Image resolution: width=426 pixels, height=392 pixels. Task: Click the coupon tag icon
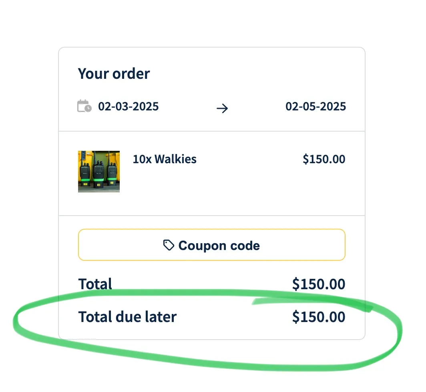(169, 245)
